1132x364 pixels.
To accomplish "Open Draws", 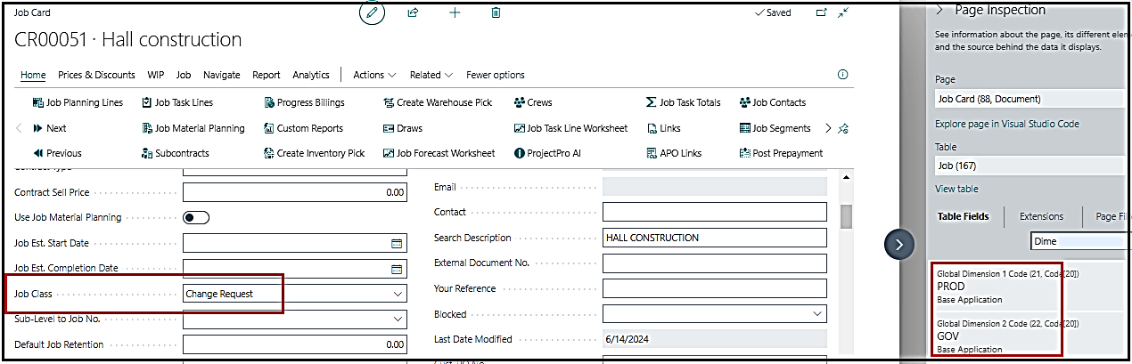I will (x=403, y=128).
